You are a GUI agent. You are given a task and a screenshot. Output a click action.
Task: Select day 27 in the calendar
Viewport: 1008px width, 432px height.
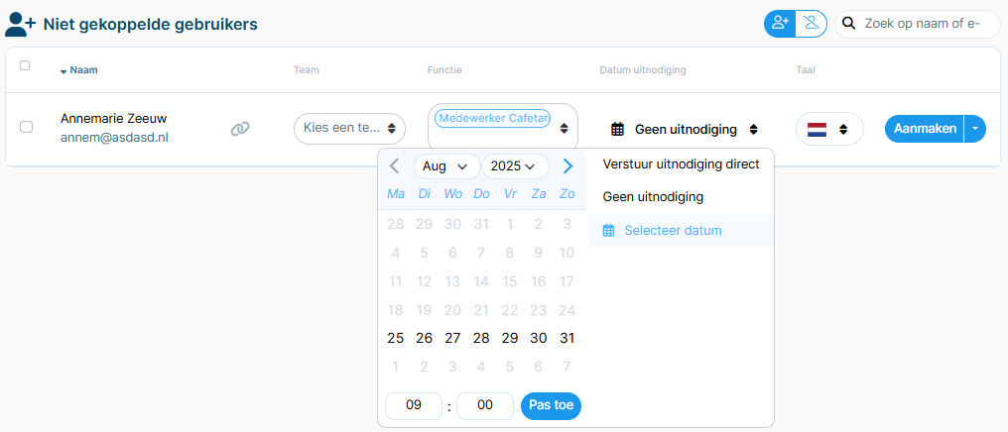click(x=452, y=338)
